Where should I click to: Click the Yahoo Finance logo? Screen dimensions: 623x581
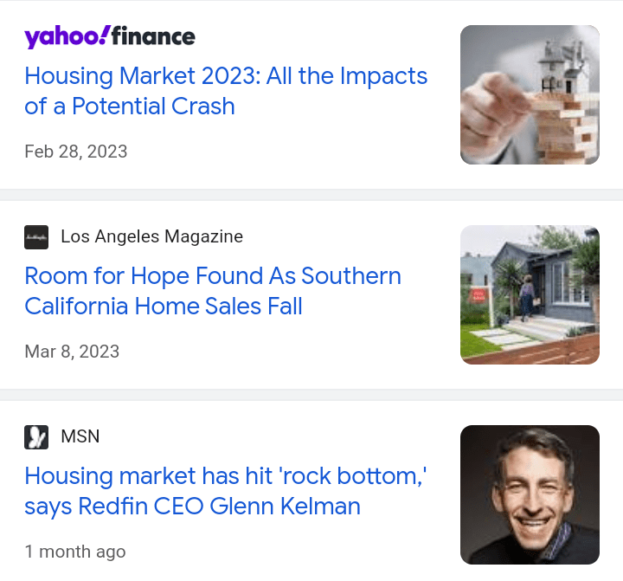pyautogui.click(x=110, y=36)
